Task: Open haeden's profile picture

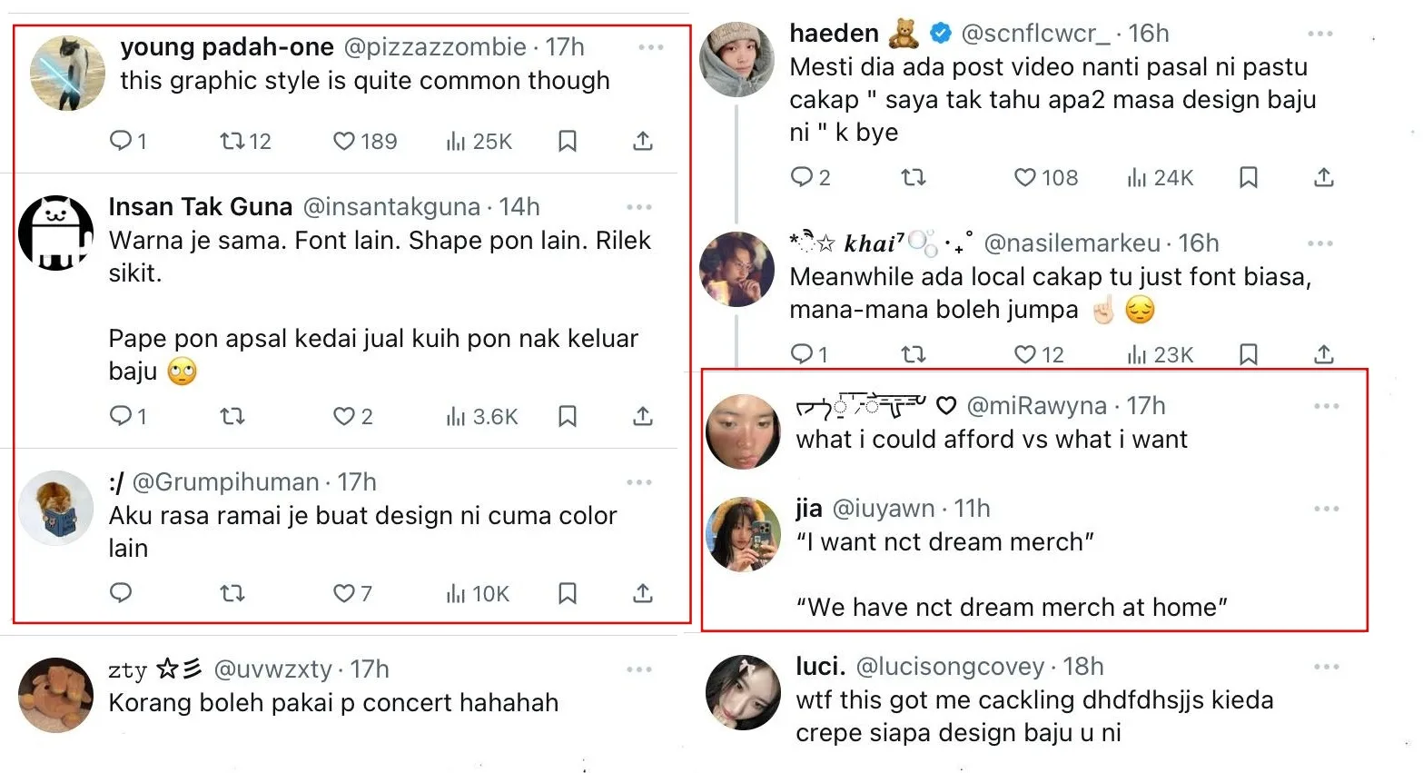Action: [x=736, y=60]
